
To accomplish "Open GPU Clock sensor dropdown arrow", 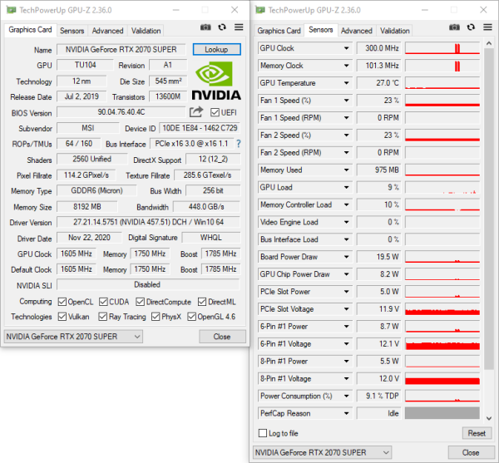I will (346, 48).
